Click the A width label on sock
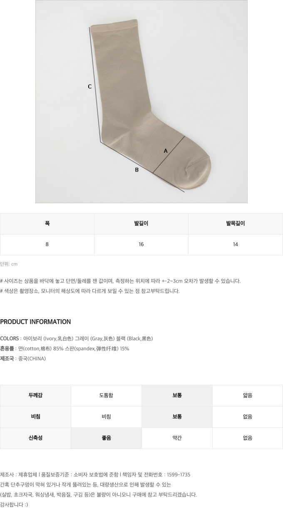Viewport: 283px width, 510px height. coord(166,151)
